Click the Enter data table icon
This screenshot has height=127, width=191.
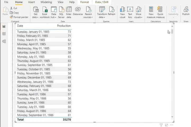69,9
